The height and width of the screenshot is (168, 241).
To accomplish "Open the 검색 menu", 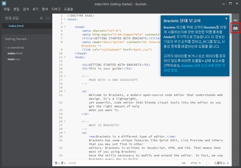I will tap(26, 9).
